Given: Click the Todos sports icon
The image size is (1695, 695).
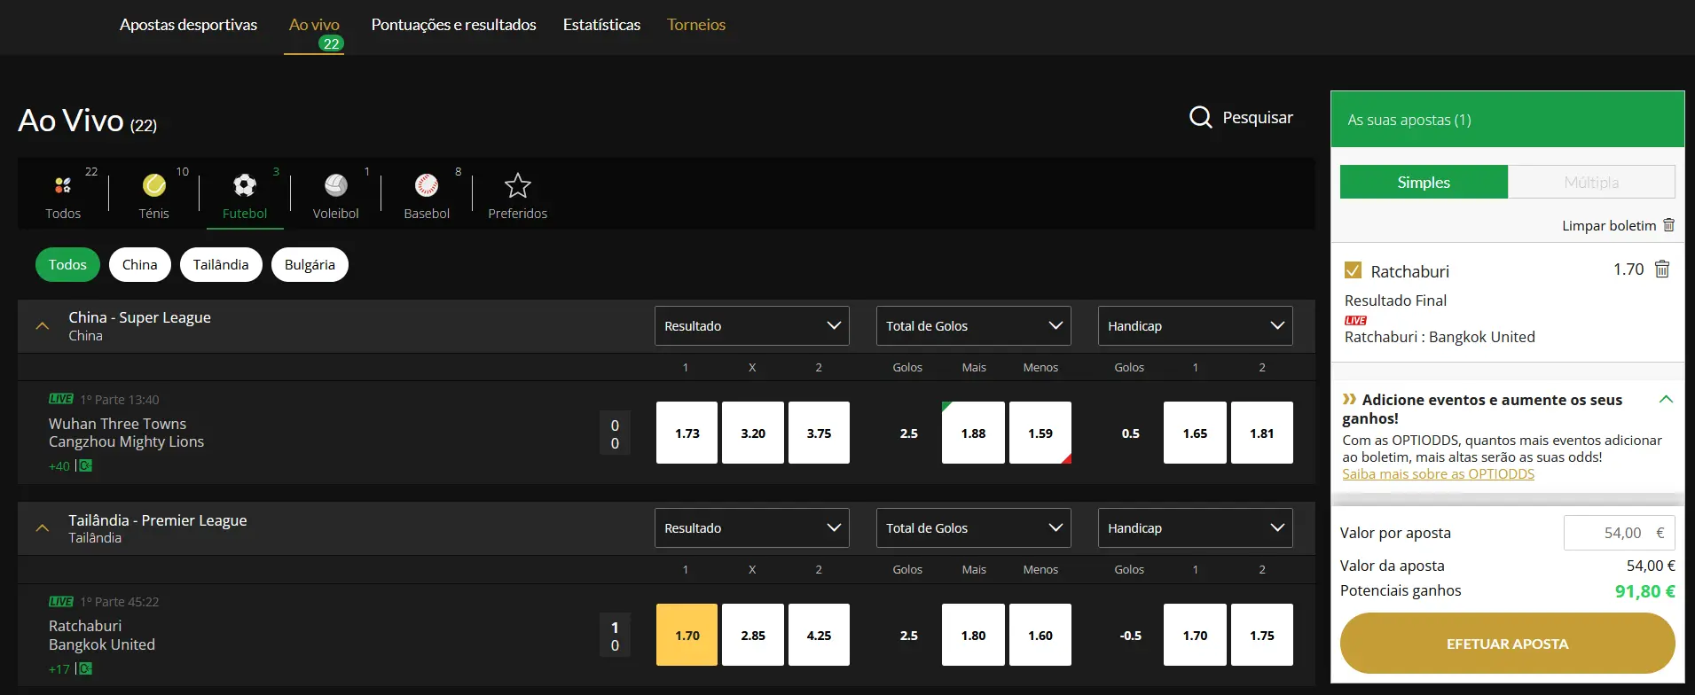Looking at the screenshot, I should pos(63,185).
